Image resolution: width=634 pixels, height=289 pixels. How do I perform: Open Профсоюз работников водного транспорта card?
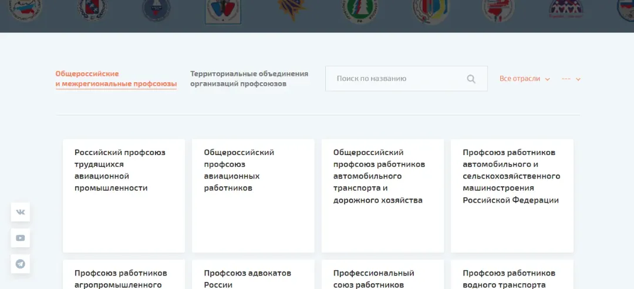(x=512, y=274)
